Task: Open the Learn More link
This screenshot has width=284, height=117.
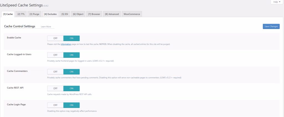Action: [x=46, y=27]
